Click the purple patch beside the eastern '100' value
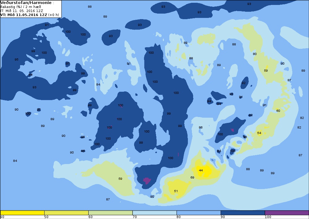 coord(233,130)
